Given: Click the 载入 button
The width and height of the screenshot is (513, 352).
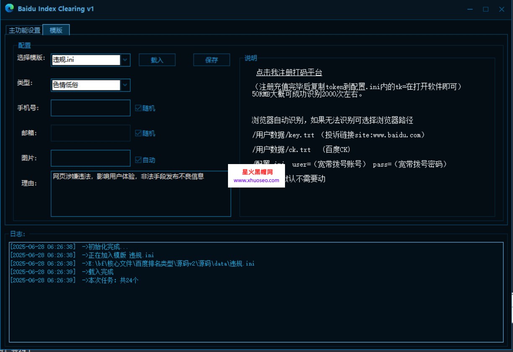Looking at the screenshot, I should pyautogui.click(x=157, y=60).
